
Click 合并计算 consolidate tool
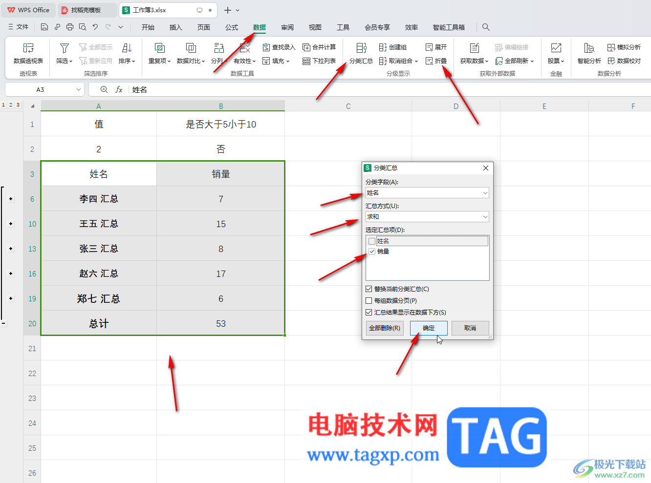click(319, 47)
